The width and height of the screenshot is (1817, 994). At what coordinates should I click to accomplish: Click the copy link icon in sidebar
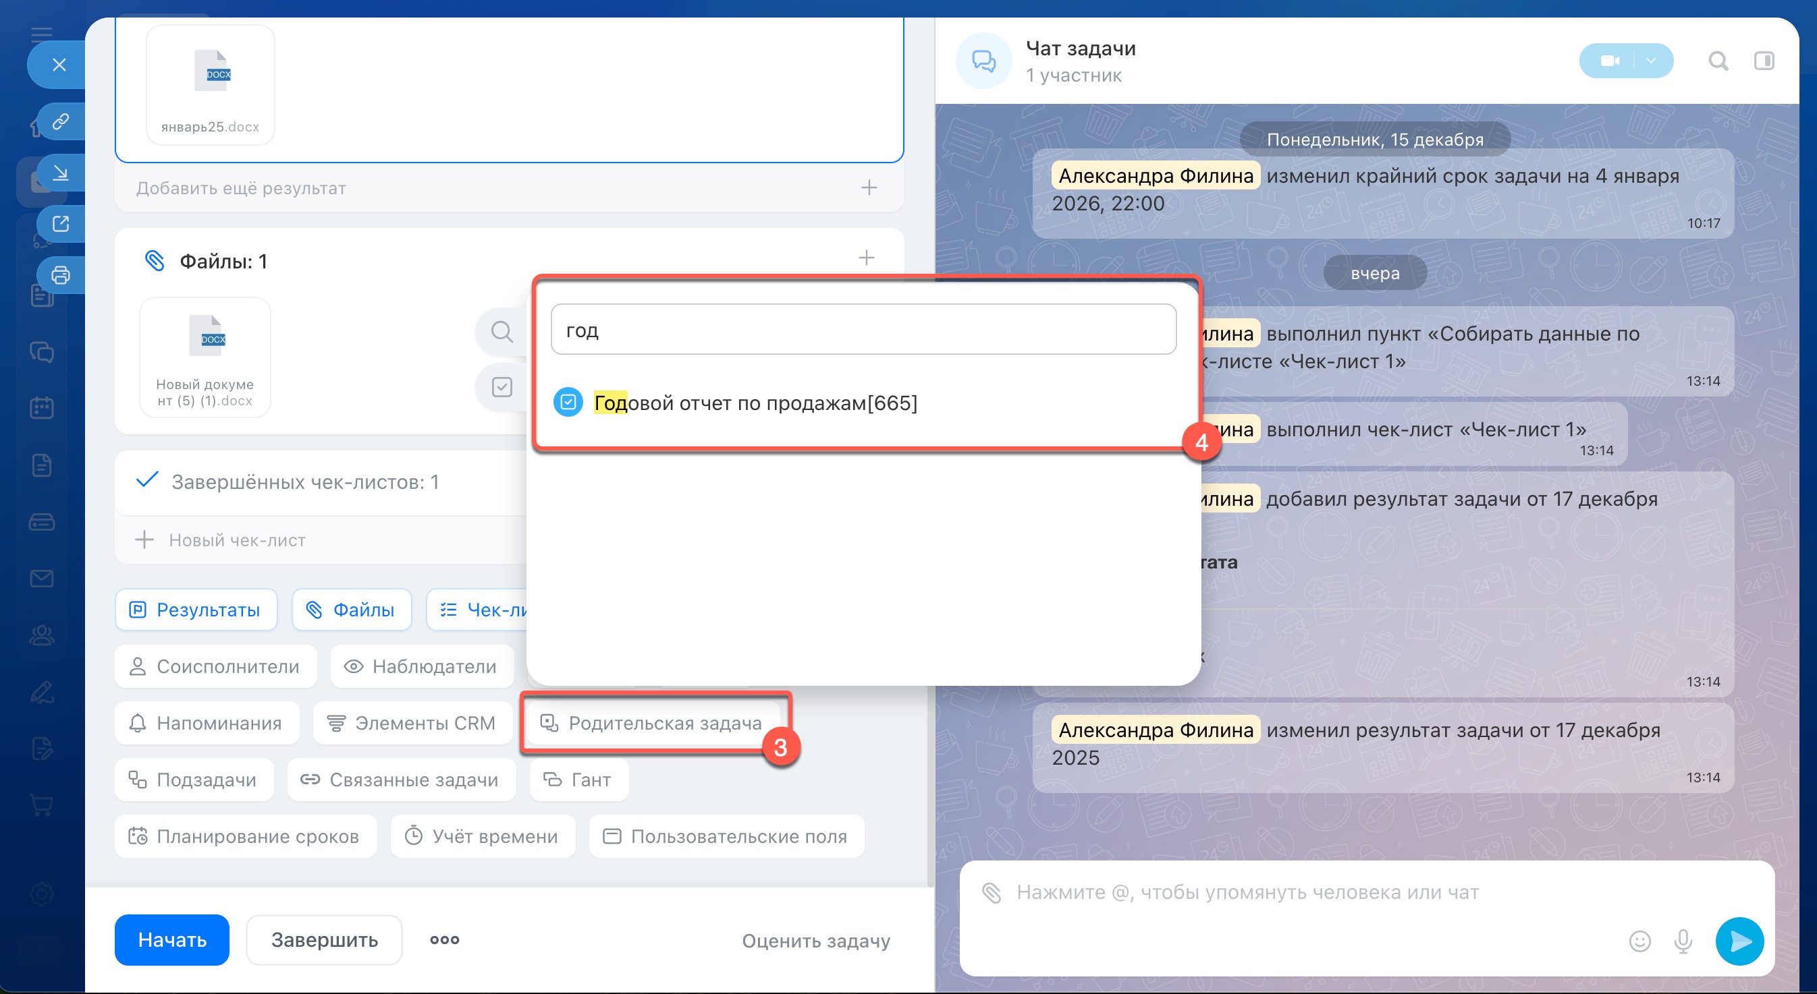pos(61,121)
